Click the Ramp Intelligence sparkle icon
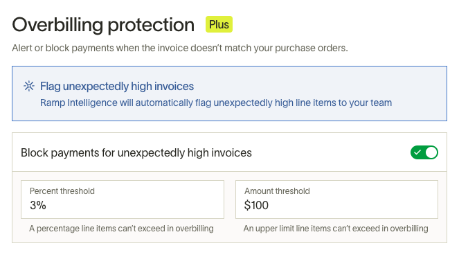Screen dimensions: 459x257 [x=29, y=86]
